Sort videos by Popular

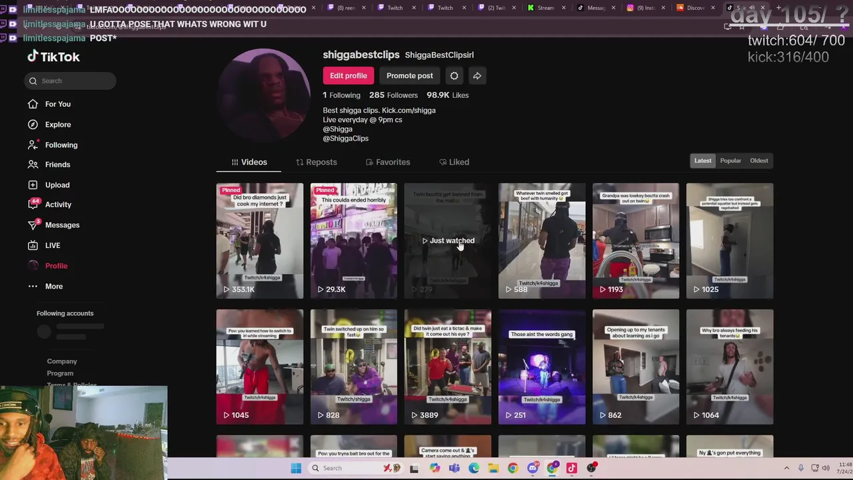(730, 161)
